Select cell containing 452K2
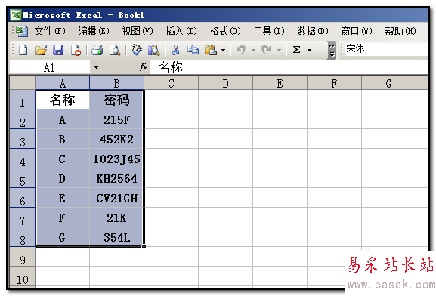Screen dimensions: 436x296 point(116,139)
